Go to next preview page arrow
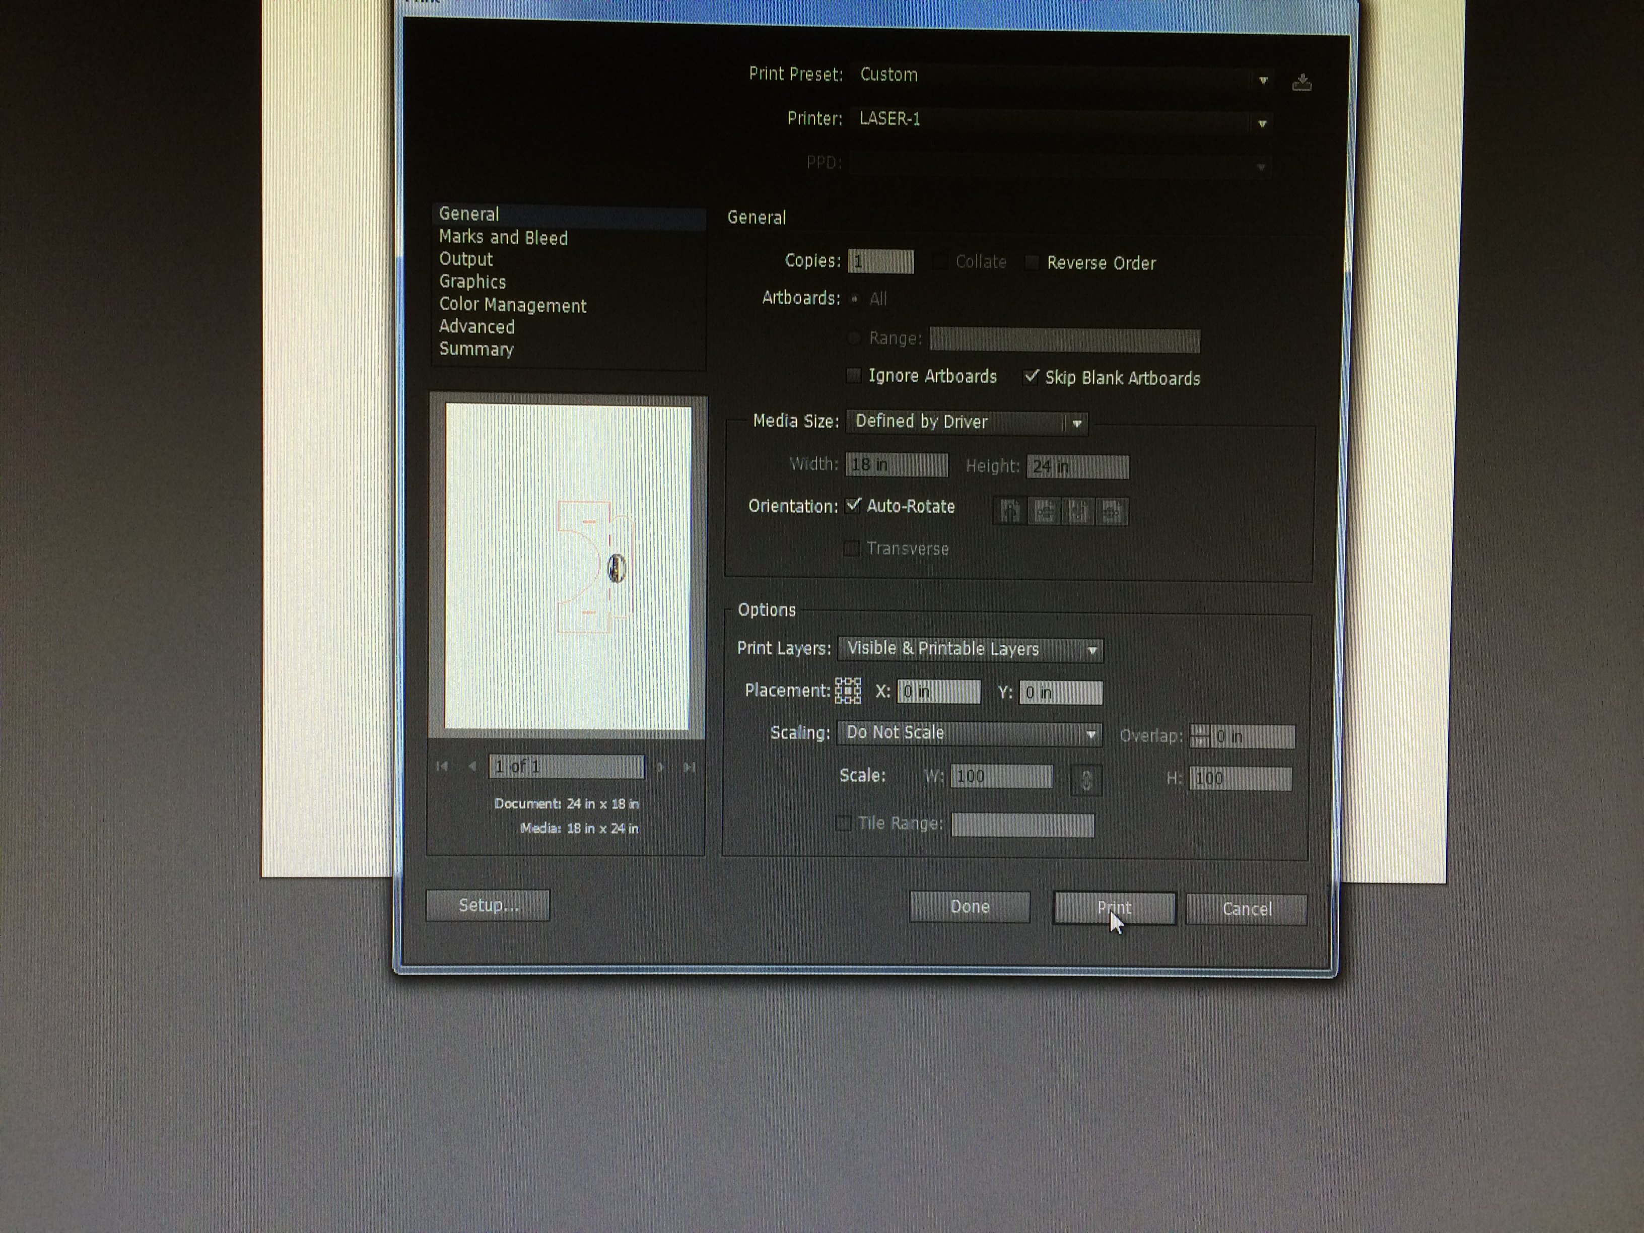 661,766
